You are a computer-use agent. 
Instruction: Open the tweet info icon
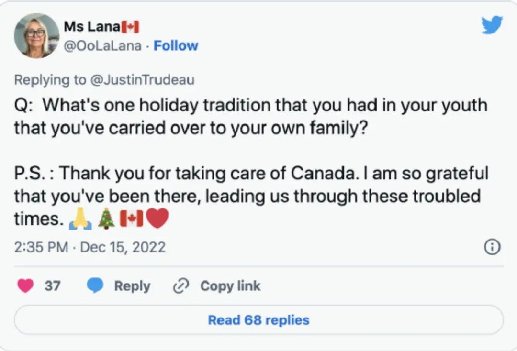click(x=492, y=247)
